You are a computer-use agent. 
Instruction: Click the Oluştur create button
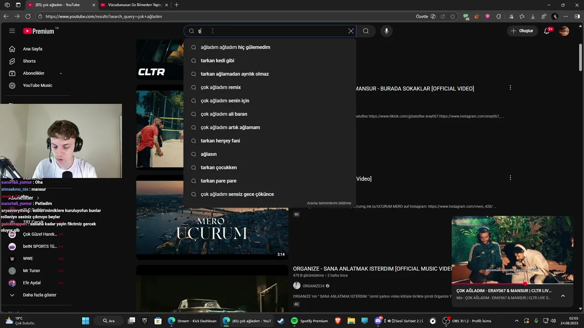coord(522,31)
